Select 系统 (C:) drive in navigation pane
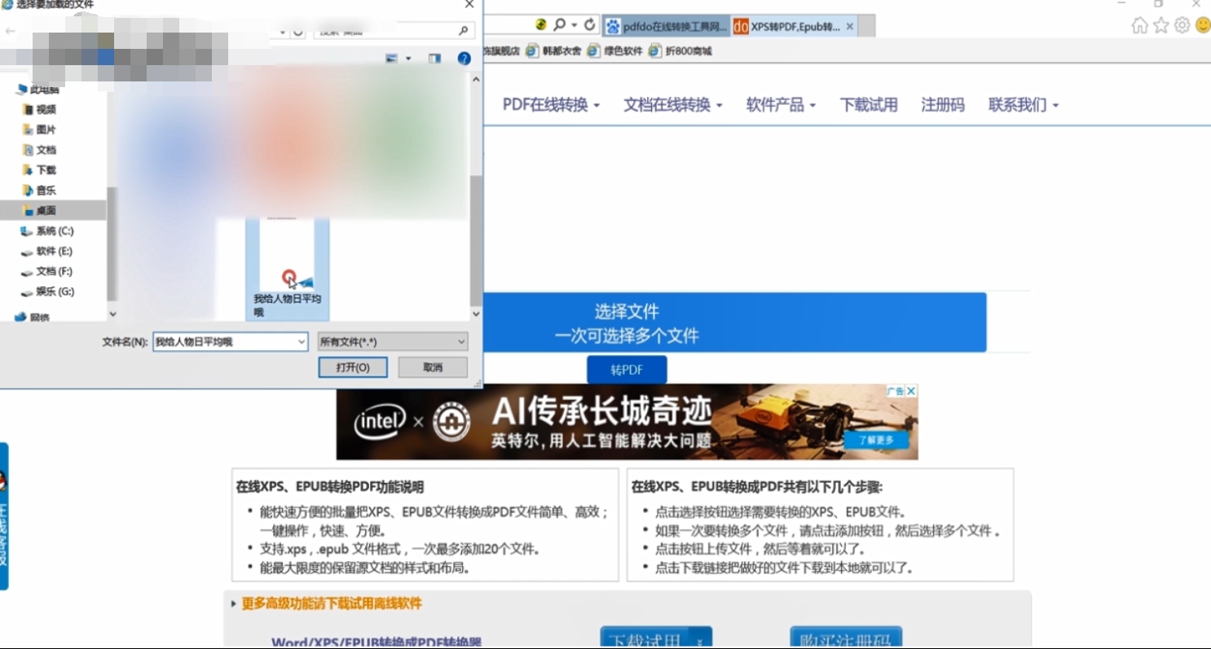1211x649 pixels. click(x=54, y=231)
